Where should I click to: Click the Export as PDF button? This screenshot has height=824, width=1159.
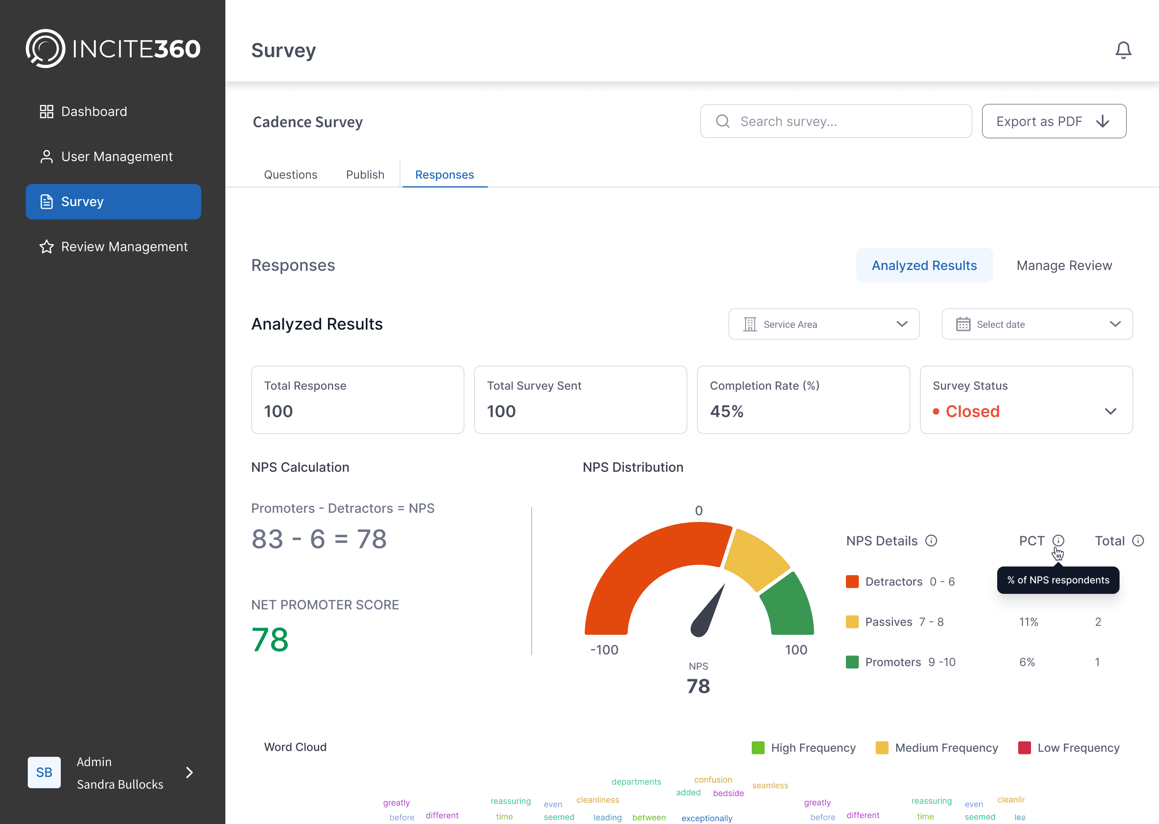coord(1054,121)
